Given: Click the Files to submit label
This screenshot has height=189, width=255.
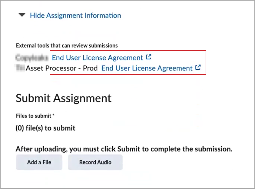Looking at the screenshot, I should click(34, 116).
